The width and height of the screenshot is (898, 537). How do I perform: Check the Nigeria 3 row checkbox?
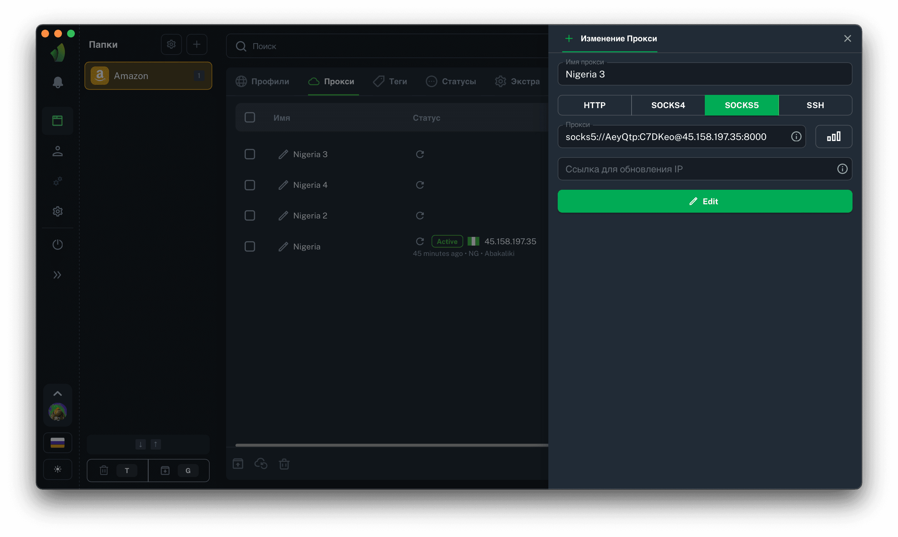pyautogui.click(x=250, y=154)
